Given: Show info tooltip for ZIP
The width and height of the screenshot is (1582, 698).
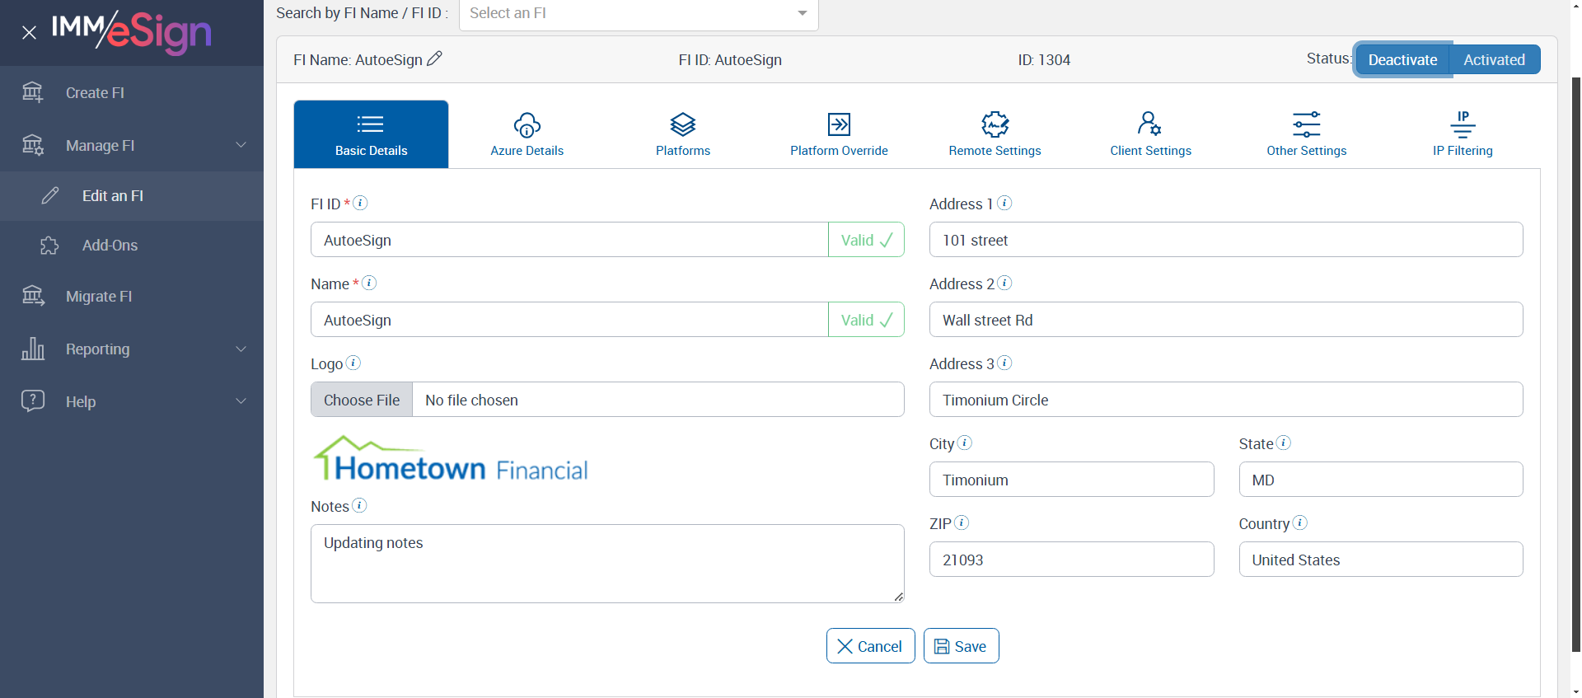Looking at the screenshot, I should coord(962,522).
